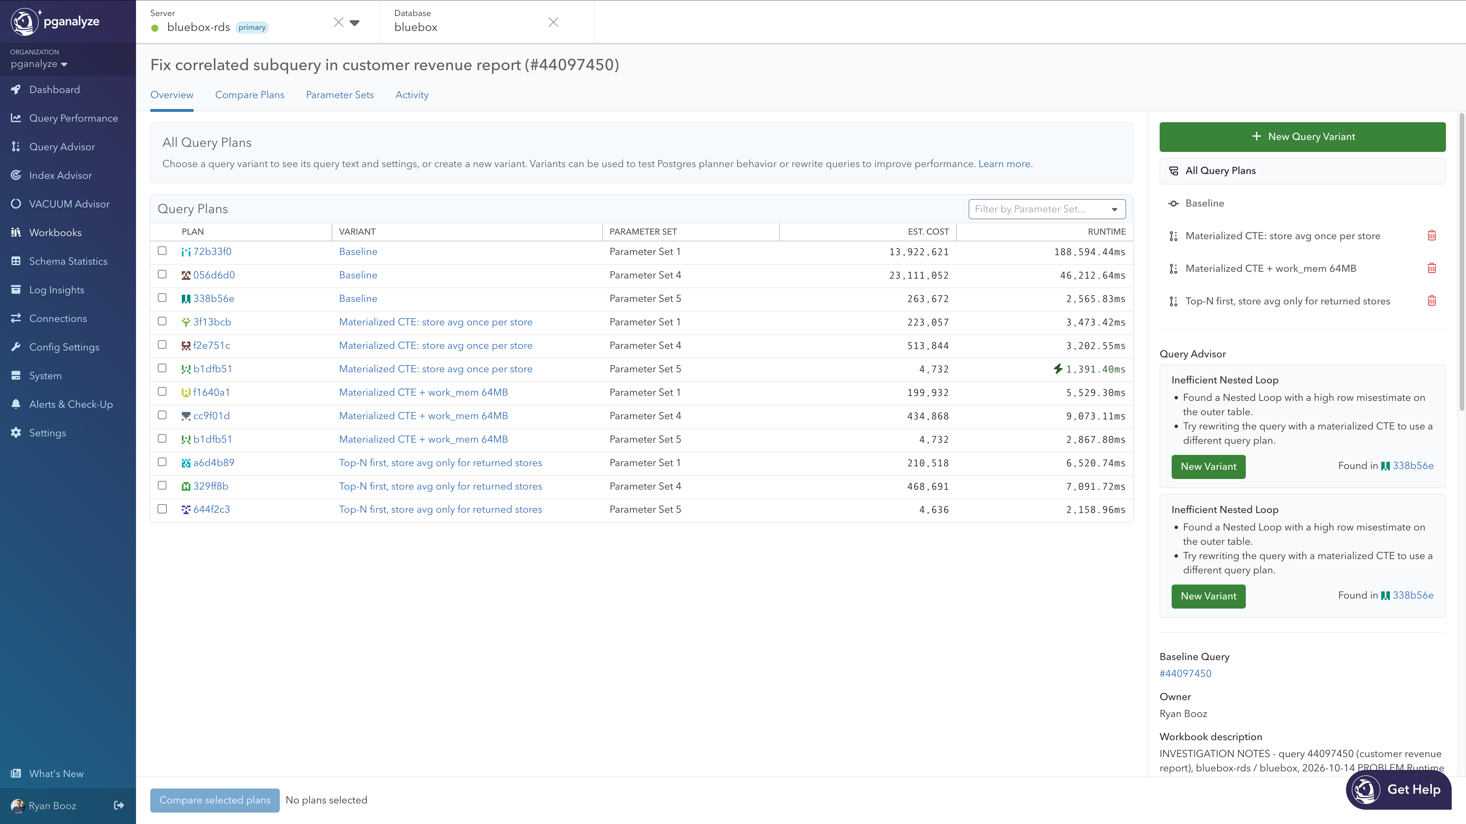The image size is (1466, 824).
Task: Click the Schema Statistics table icon
Action: click(x=16, y=261)
